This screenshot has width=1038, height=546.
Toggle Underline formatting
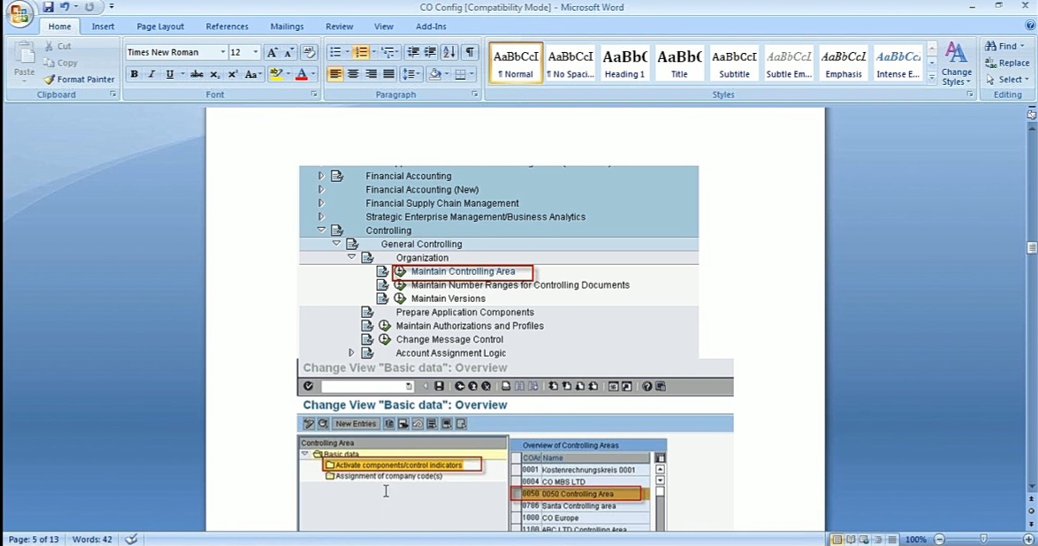(169, 74)
